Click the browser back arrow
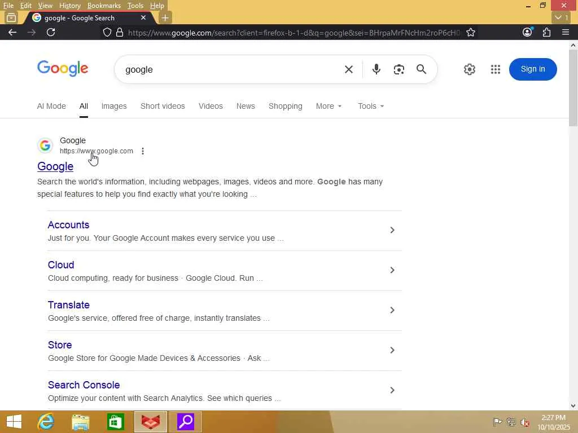The height and width of the screenshot is (433, 578). [x=12, y=32]
